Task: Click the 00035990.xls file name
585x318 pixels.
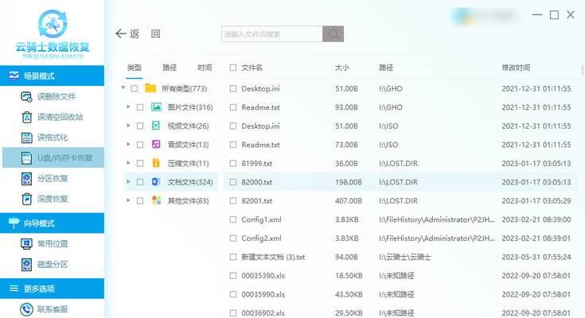Action: (x=263, y=294)
